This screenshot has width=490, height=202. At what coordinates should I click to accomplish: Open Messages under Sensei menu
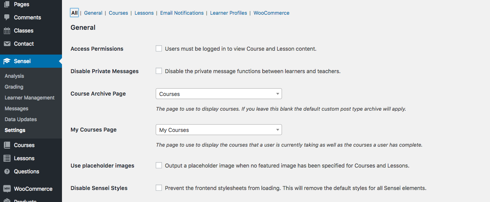(x=16, y=108)
